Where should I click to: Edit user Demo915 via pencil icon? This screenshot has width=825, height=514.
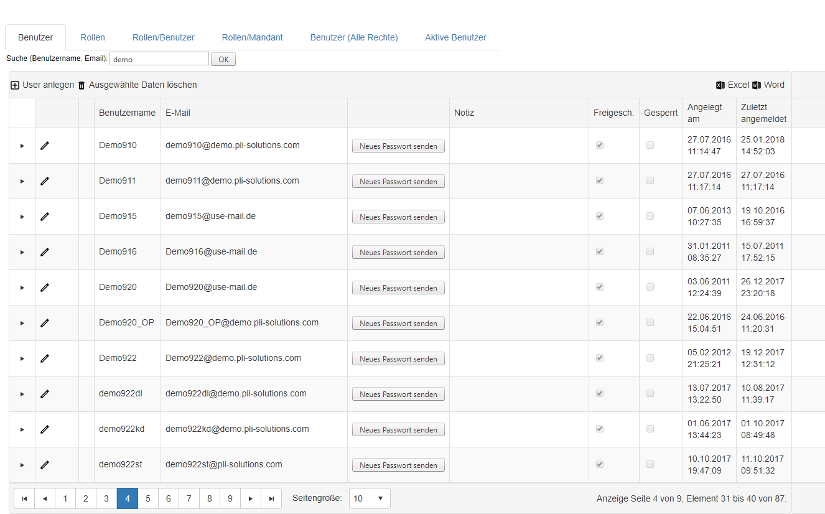coord(44,217)
